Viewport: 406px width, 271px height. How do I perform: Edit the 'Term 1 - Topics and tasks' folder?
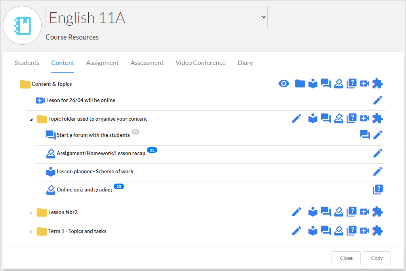coord(297,231)
